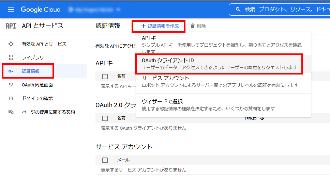Open the hamburger navigation menu
The image size is (330, 181).
click(11, 10)
